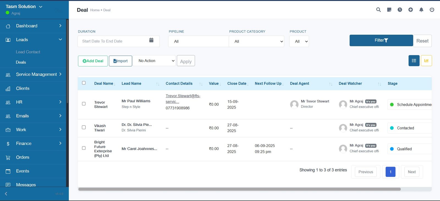Select the Vikash Tiwari deal checkbox
Viewport: 440px width, 201px height.
pyautogui.click(x=84, y=127)
